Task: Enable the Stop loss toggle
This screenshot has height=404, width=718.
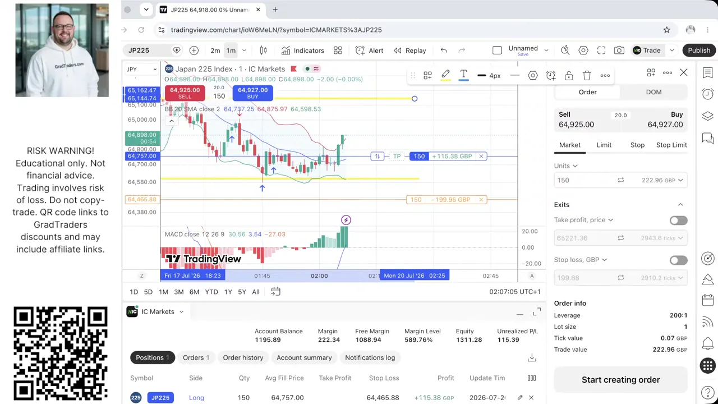Action: click(x=678, y=260)
